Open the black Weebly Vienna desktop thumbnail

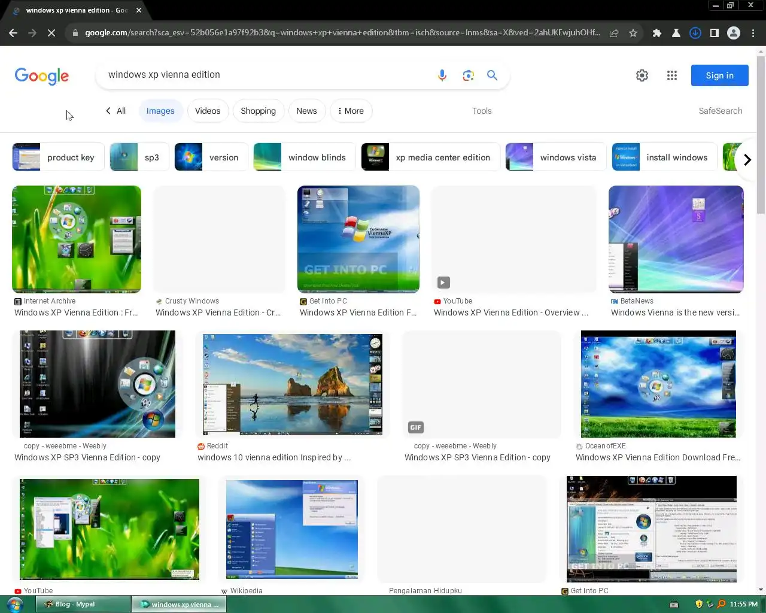tap(98, 384)
